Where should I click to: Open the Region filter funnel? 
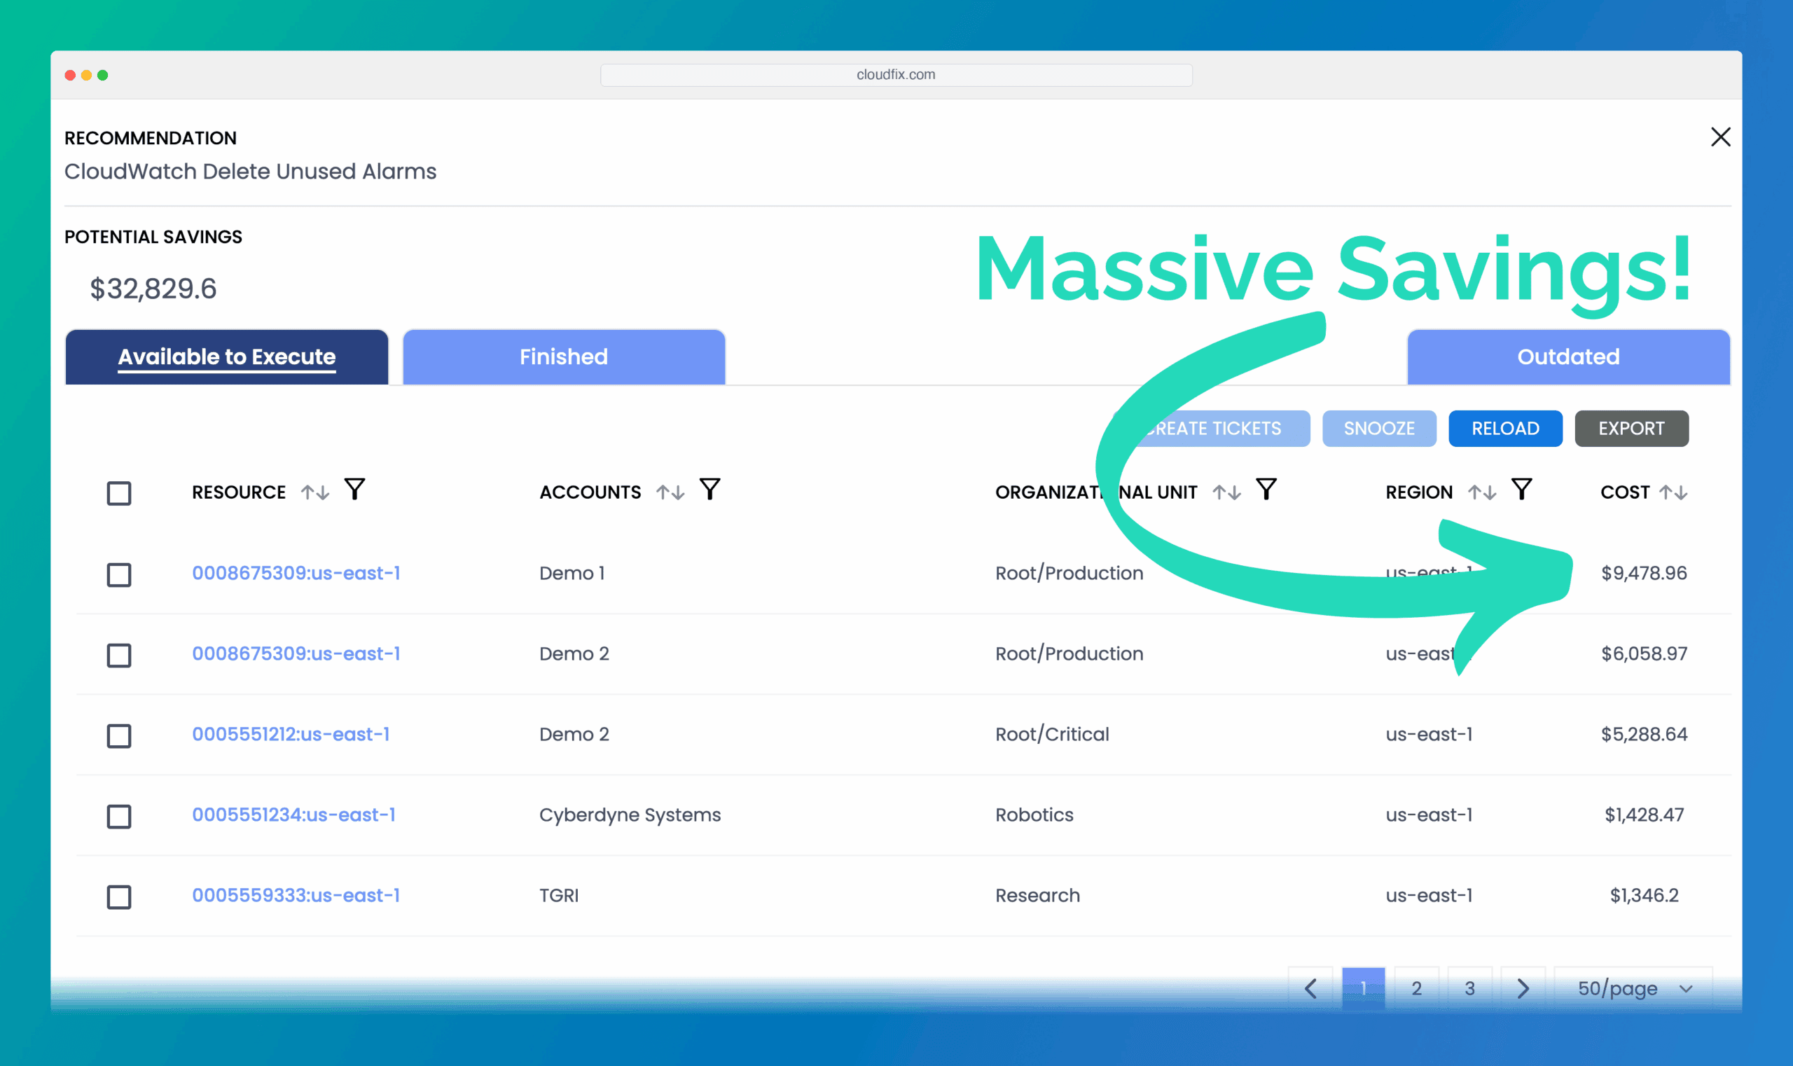1521,489
